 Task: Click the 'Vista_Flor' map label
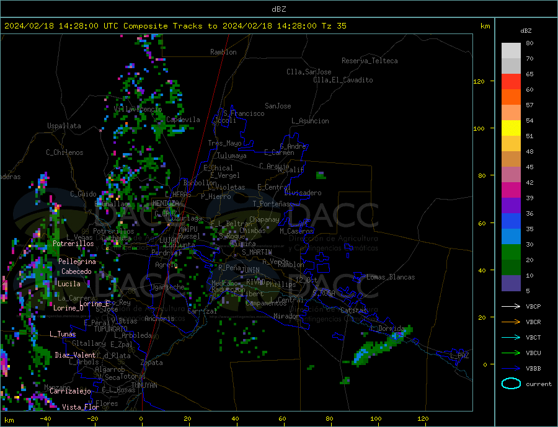[81, 407]
